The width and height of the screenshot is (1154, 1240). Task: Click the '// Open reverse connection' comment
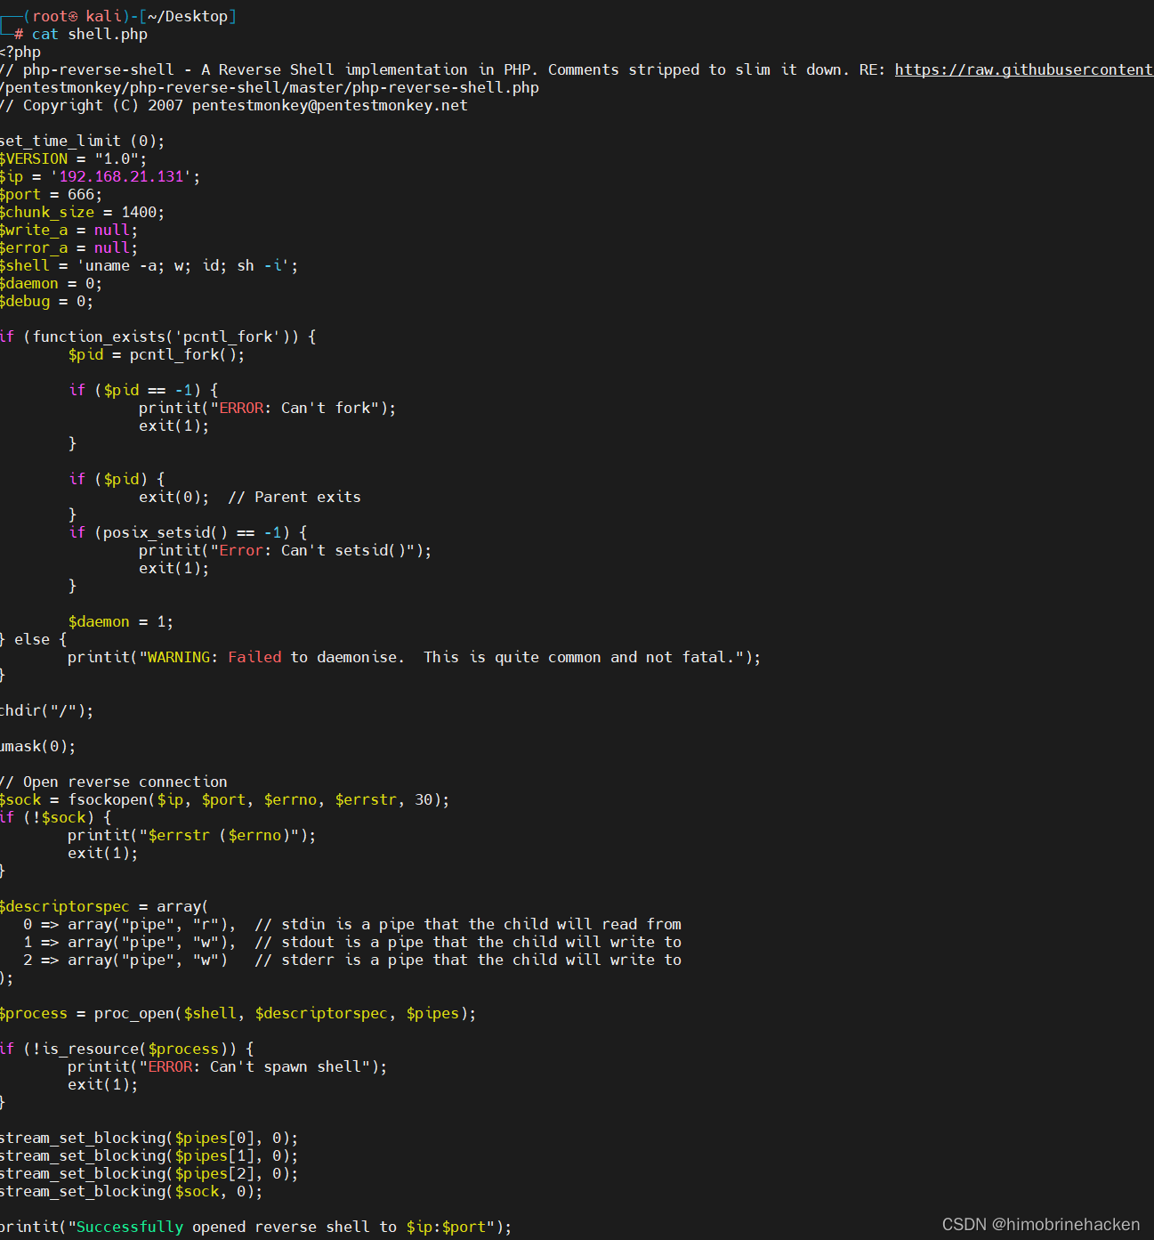[x=113, y=782]
